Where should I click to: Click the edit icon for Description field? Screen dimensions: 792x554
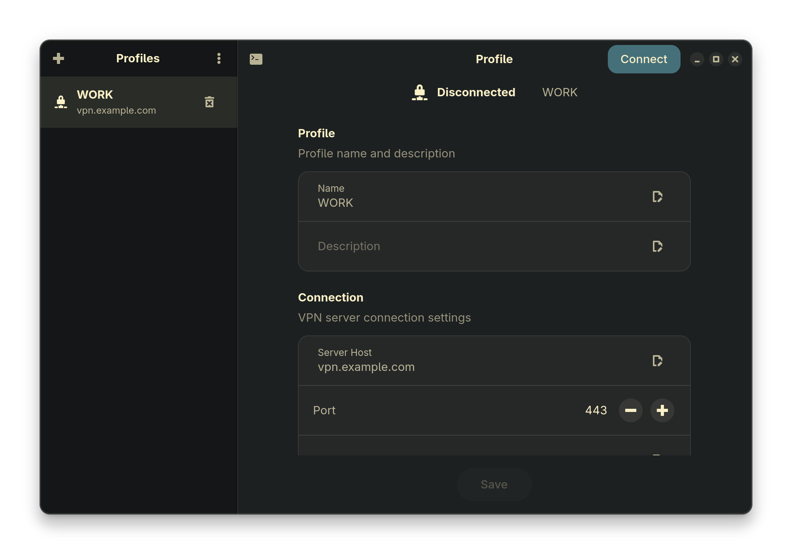point(657,246)
